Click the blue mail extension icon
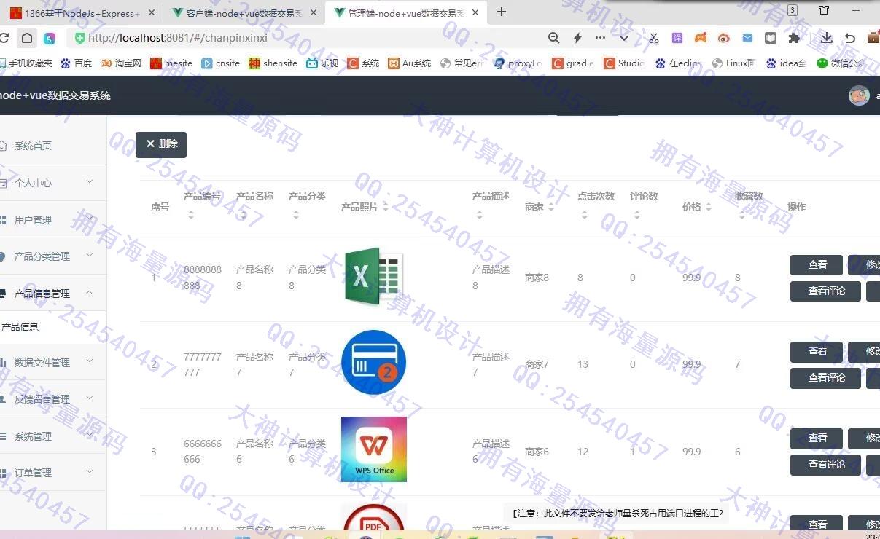 [x=747, y=38]
